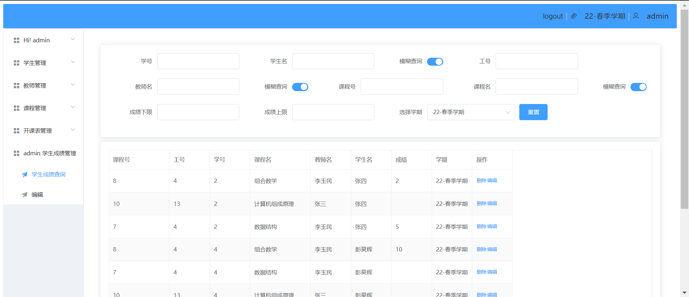
Task: Collapse the admin 学生成绩管理 sidebar menu
Action: tap(43, 154)
